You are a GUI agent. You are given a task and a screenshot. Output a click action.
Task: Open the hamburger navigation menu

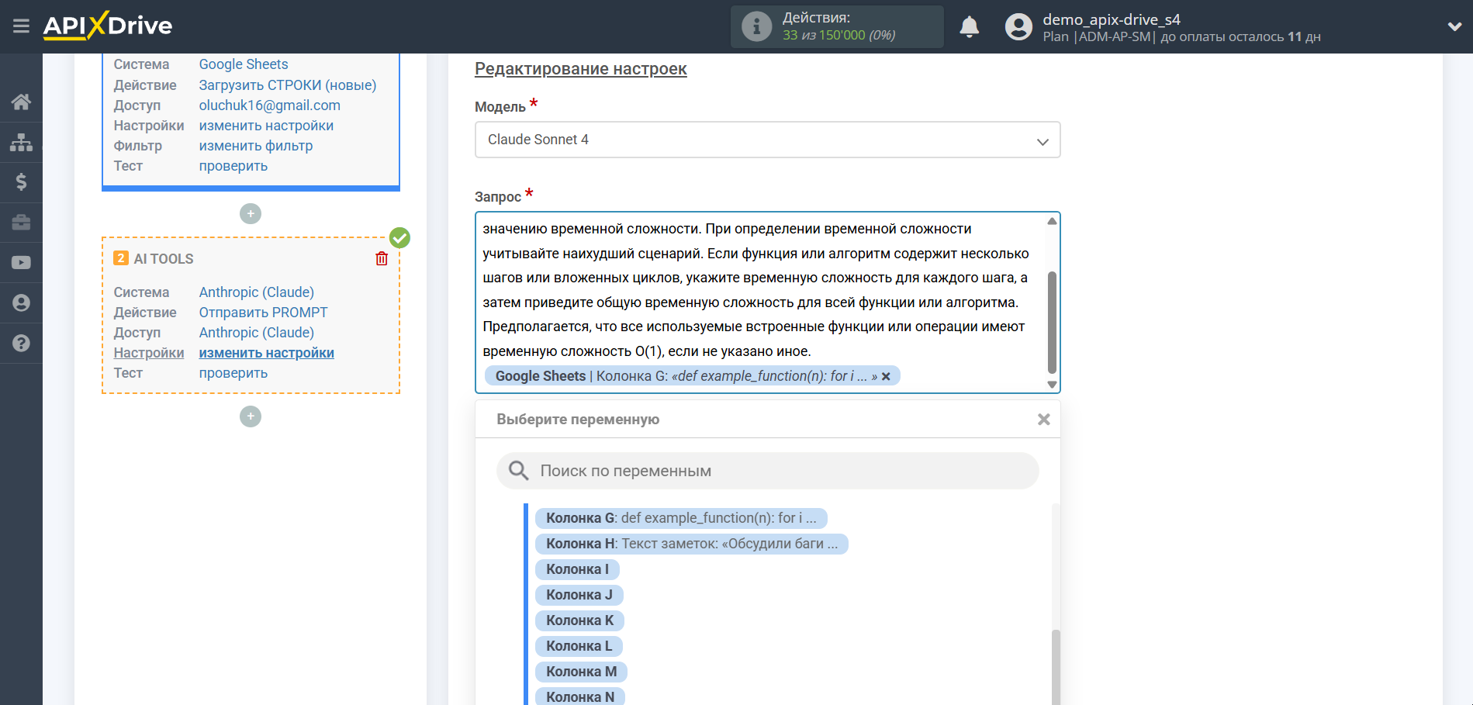coord(21,26)
